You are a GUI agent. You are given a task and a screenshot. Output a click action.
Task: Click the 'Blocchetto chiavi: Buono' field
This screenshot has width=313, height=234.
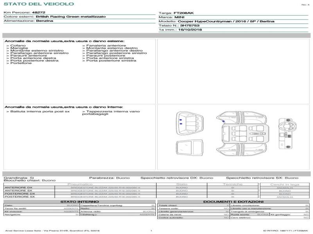pos(30,181)
